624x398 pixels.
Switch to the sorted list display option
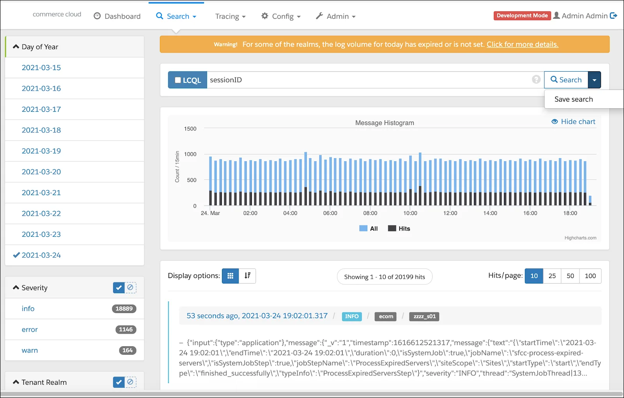pyautogui.click(x=247, y=276)
